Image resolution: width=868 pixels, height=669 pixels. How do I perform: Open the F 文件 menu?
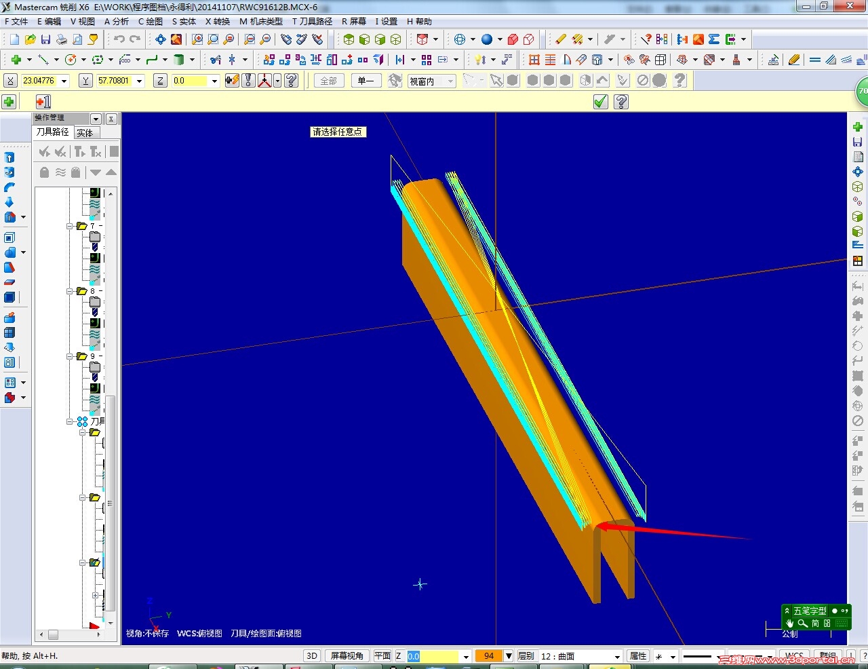tap(16, 22)
